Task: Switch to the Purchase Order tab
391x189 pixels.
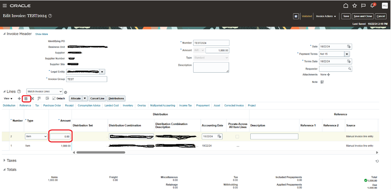Action: point(52,106)
